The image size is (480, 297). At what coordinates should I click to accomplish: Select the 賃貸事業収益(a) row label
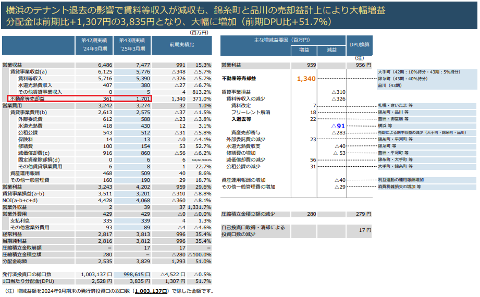point(29,72)
